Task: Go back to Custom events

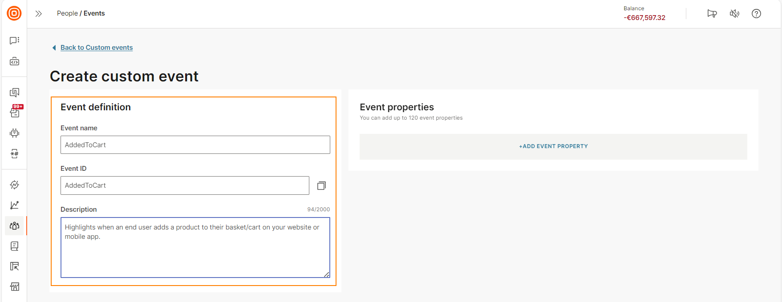Action: 96,48
